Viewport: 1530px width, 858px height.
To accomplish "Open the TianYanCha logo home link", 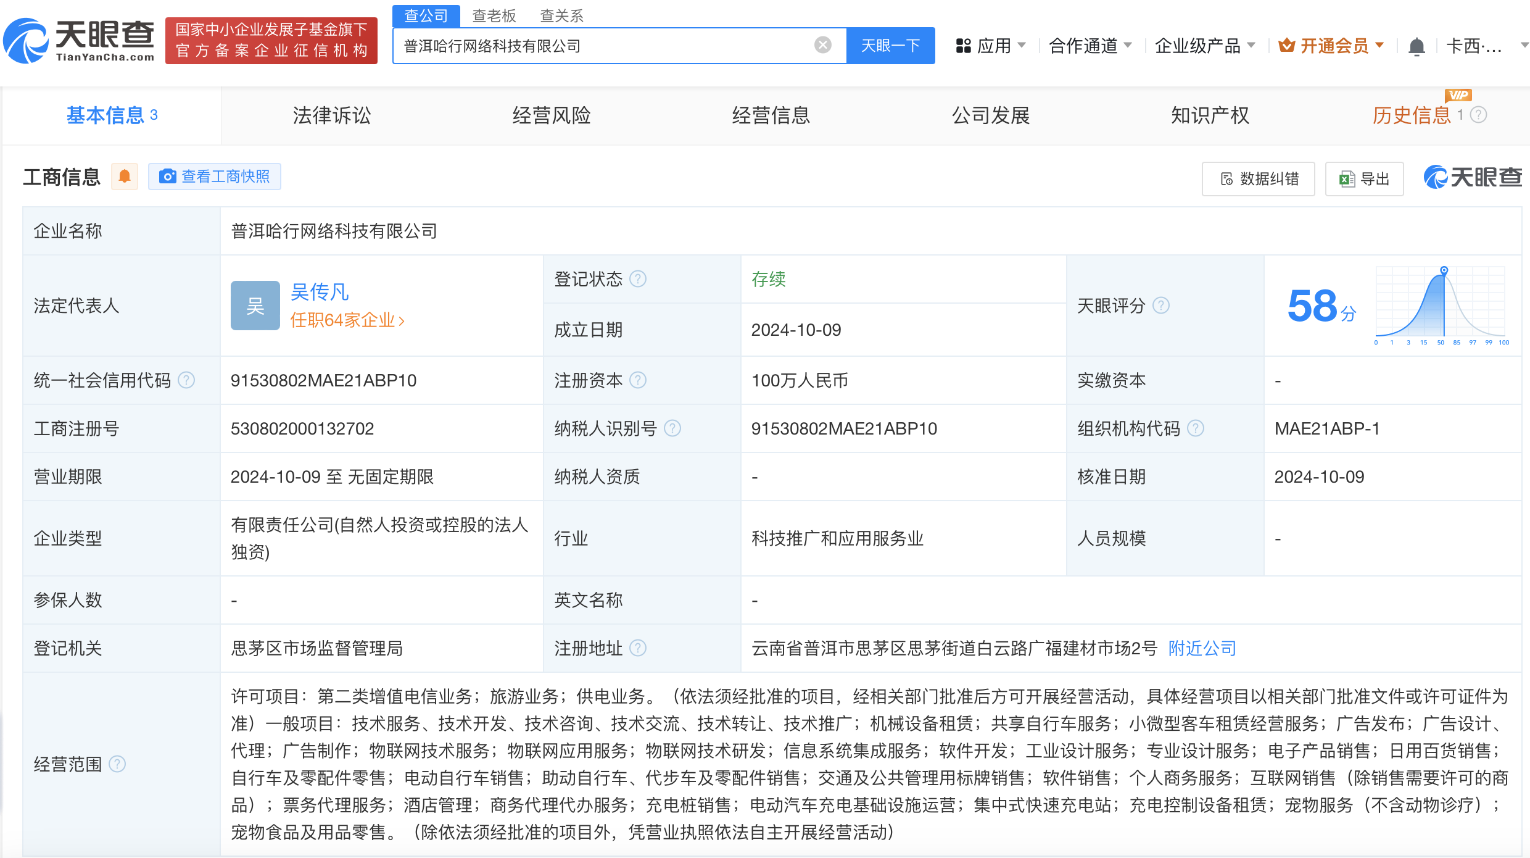I will click(x=79, y=41).
